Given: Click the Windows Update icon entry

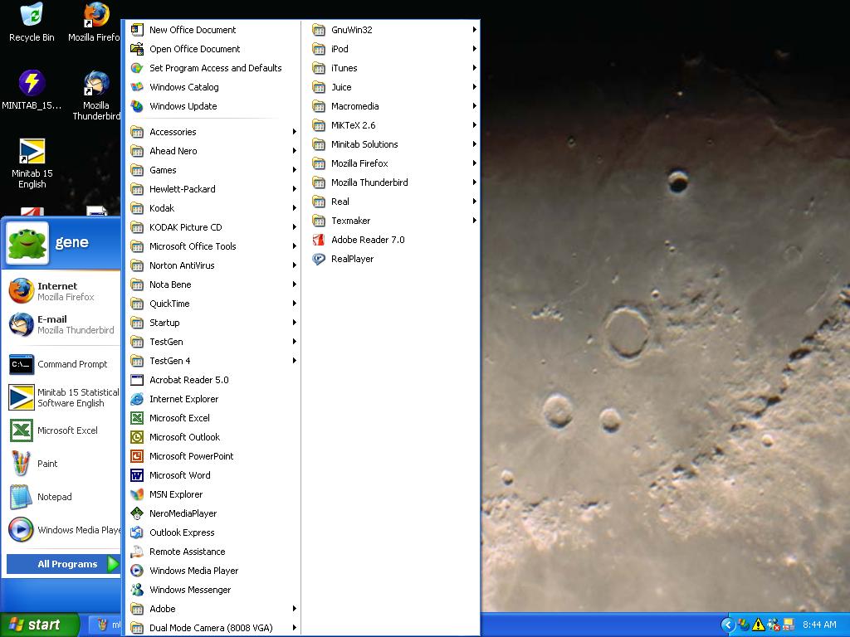Looking at the screenshot, I should click(137, 106).
